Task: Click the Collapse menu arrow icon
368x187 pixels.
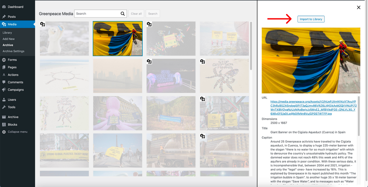Action: point(4,132)
